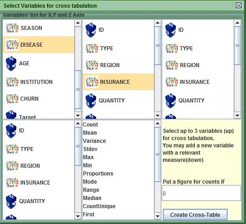Click the up arrow of the middle list scrollbar

pos(158,23)
